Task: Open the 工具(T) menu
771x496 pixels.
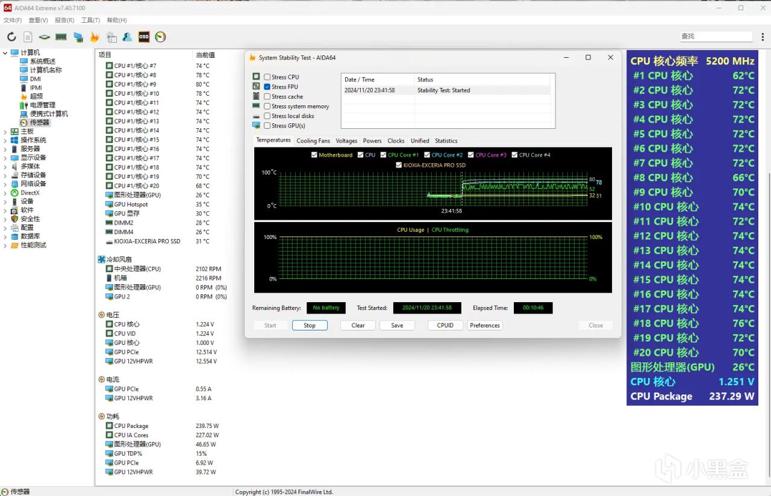Action: 90,20
